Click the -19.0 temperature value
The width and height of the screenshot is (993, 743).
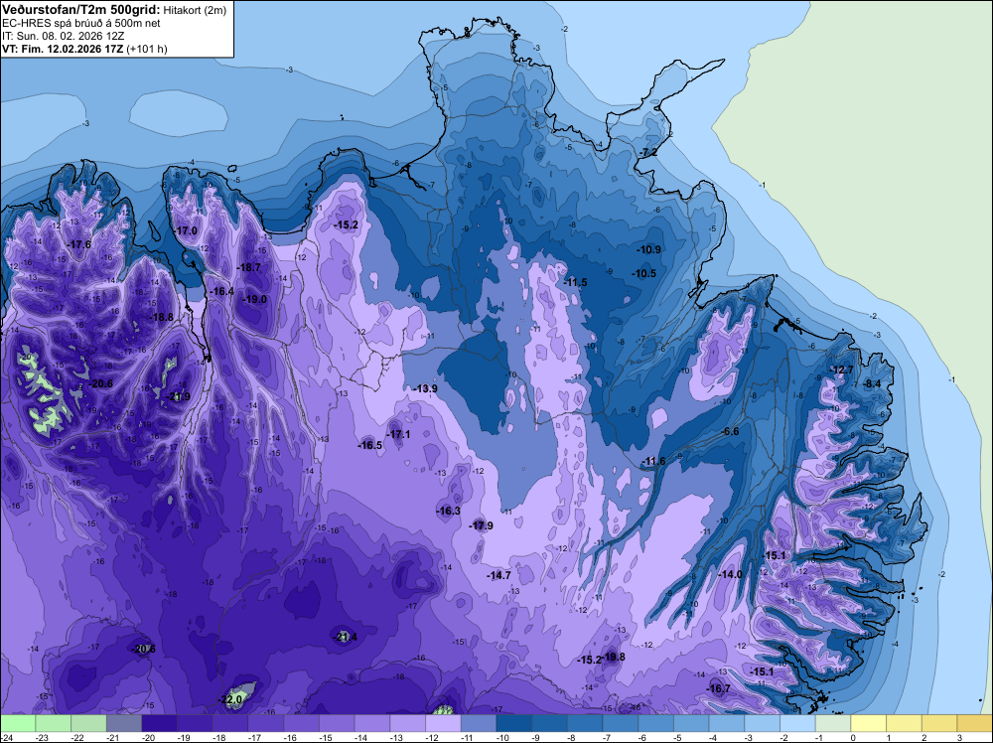point(254,299)
